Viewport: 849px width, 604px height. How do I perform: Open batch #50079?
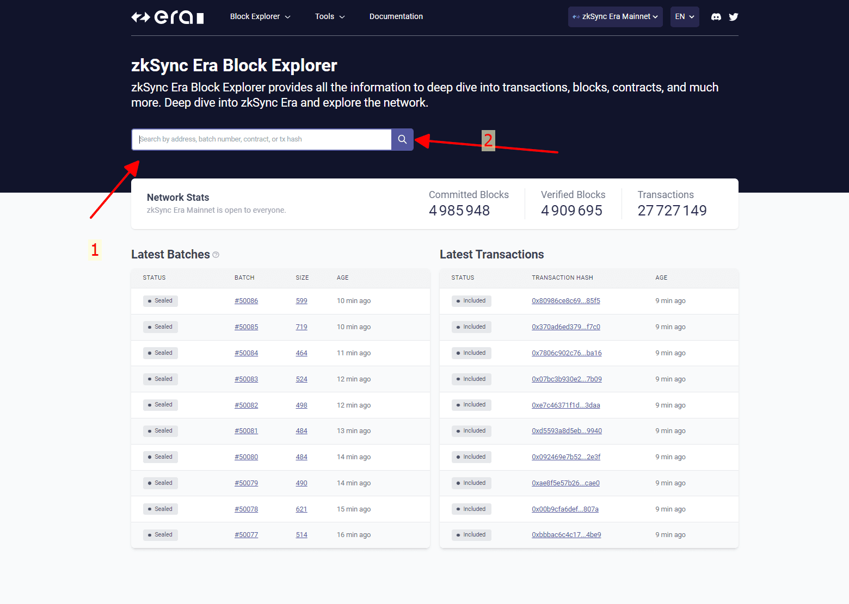click(247, 483)
